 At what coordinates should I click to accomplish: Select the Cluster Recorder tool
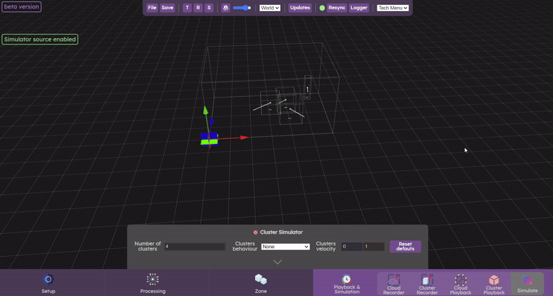pyautogui.click(x=427, y=280)
